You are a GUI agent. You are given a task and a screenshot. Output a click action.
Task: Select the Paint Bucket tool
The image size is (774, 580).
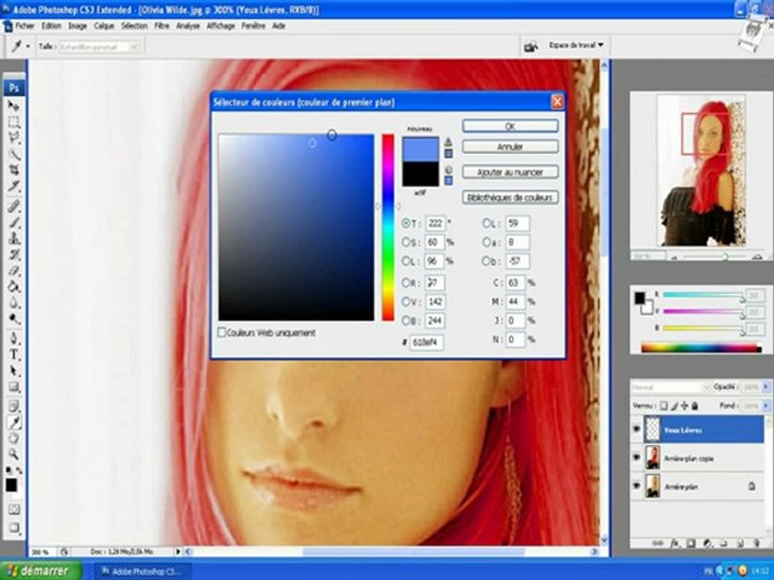pyautogui.click(x=14, y=288)
